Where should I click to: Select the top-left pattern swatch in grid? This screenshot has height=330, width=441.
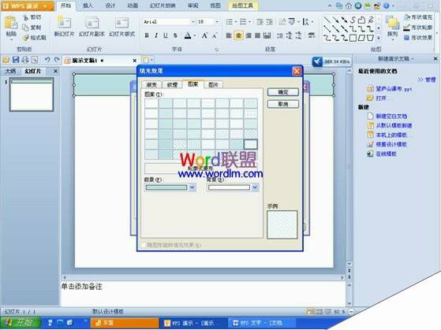pos(151,103)
